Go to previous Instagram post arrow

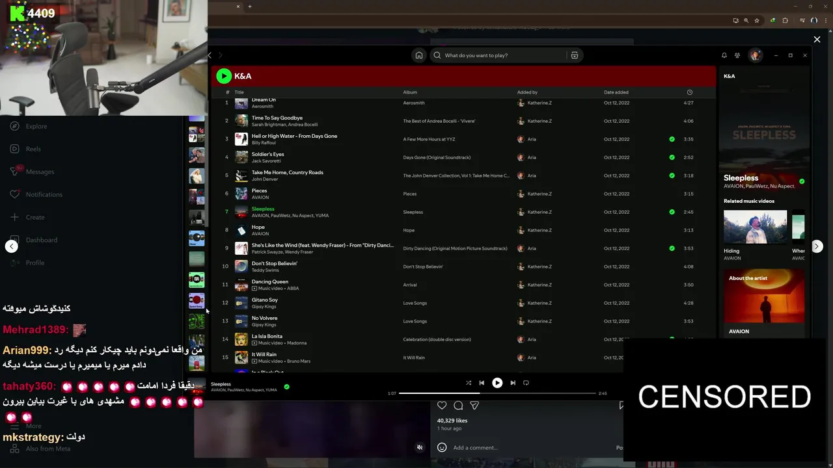click(11, 246)
